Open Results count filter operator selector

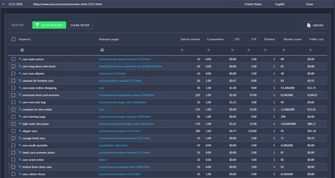click(x=284, y=50)
